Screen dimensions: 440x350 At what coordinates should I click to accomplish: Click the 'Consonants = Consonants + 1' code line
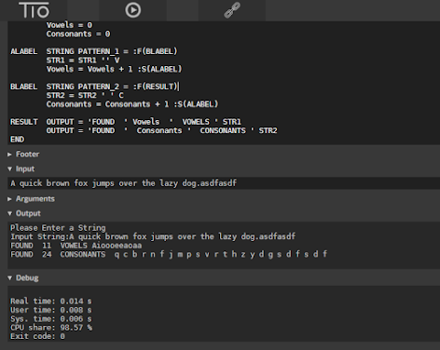[x=132, y=104]
